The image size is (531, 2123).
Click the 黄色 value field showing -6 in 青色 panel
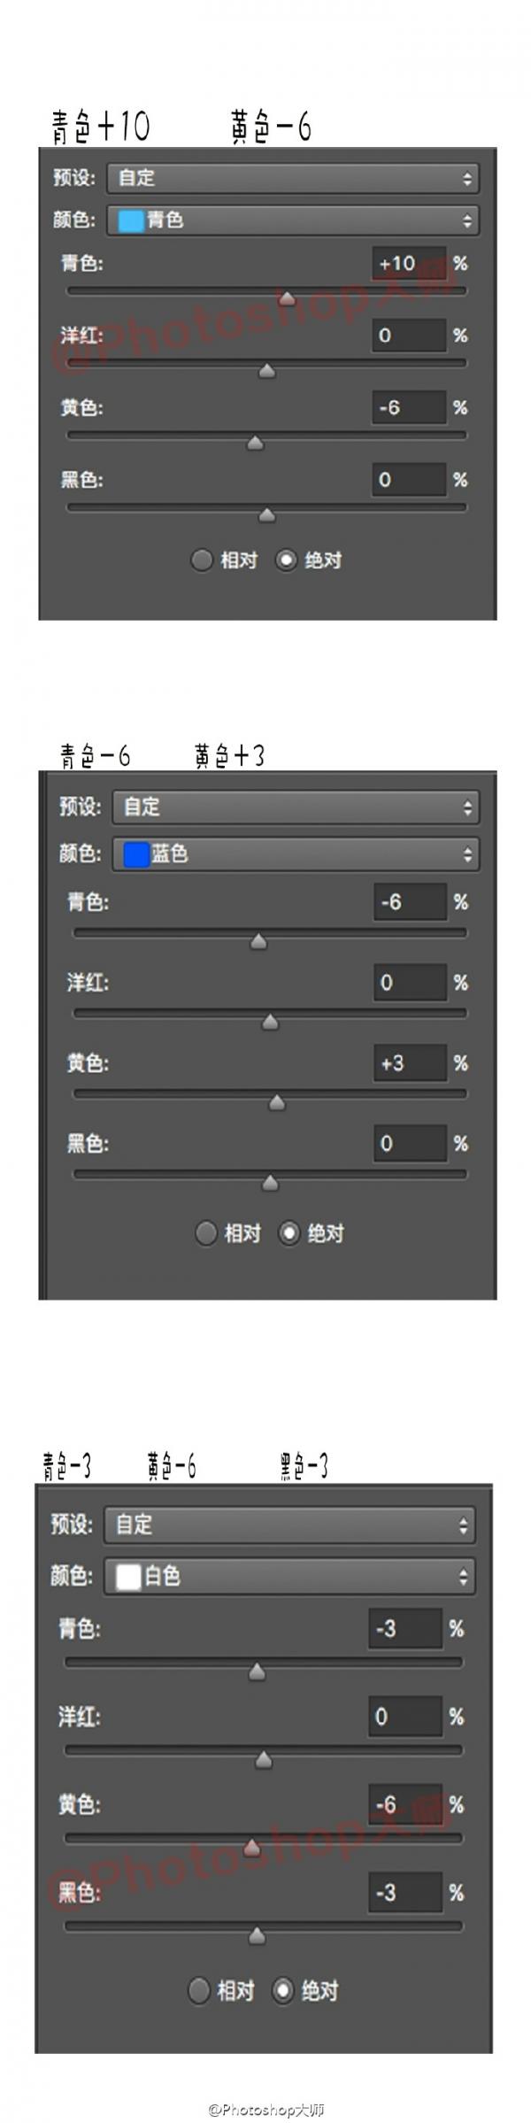(x=408, y=408)
